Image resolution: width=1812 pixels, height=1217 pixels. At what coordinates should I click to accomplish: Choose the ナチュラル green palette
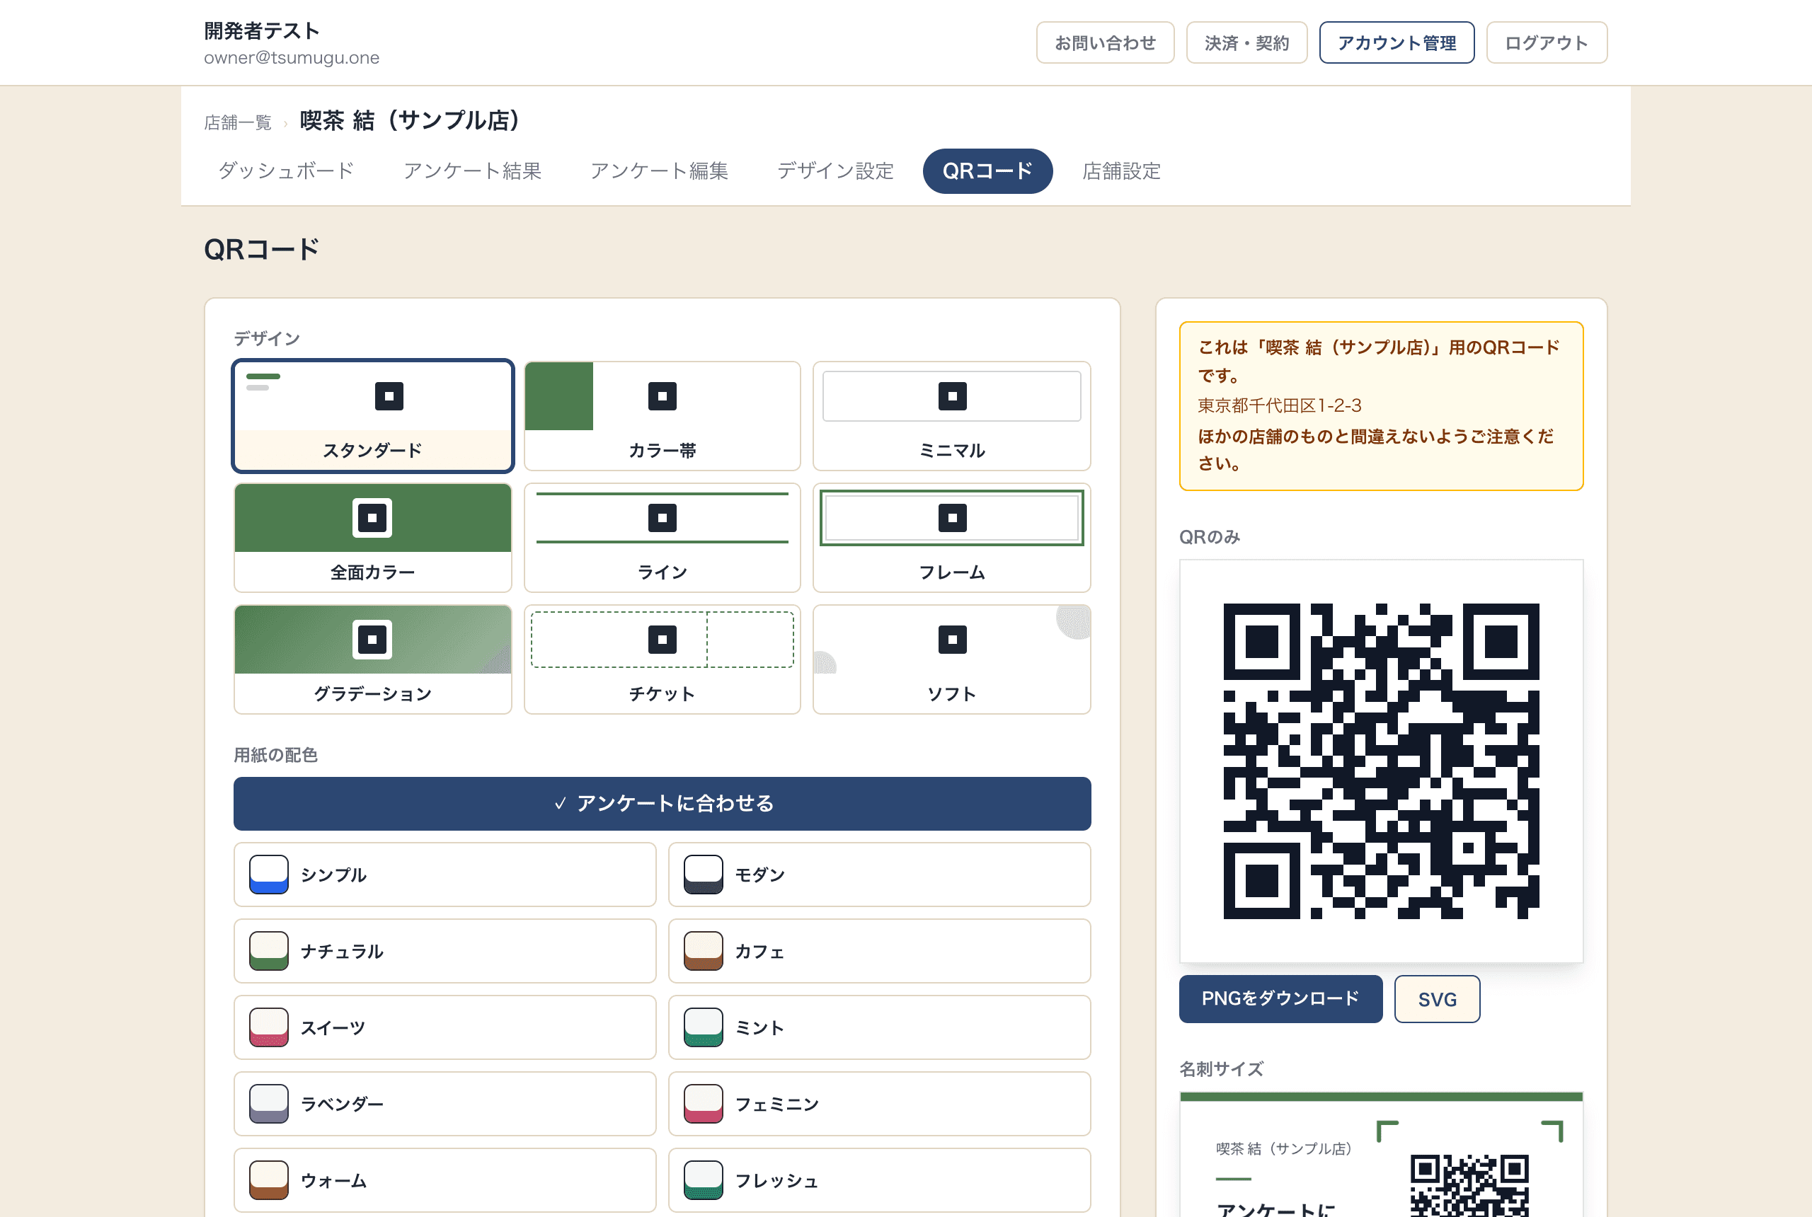[x=445, y=951]
